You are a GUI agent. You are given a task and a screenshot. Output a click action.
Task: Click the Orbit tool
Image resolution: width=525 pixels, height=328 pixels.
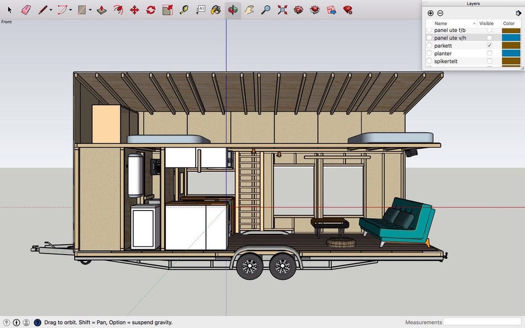tap(233, 10)
